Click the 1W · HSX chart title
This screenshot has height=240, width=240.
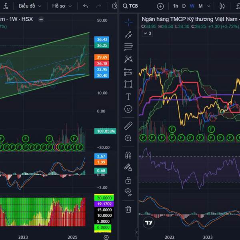coord(21,19)
